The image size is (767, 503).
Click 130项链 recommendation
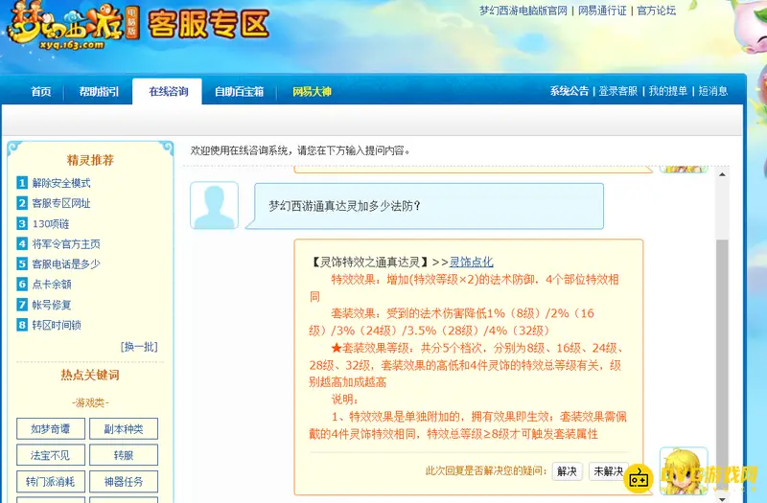[51, 223]
